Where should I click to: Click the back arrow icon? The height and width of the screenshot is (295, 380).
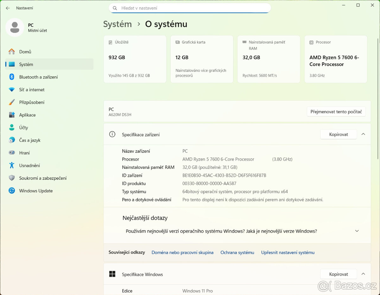pyautogui.click(x=8, y=8)
